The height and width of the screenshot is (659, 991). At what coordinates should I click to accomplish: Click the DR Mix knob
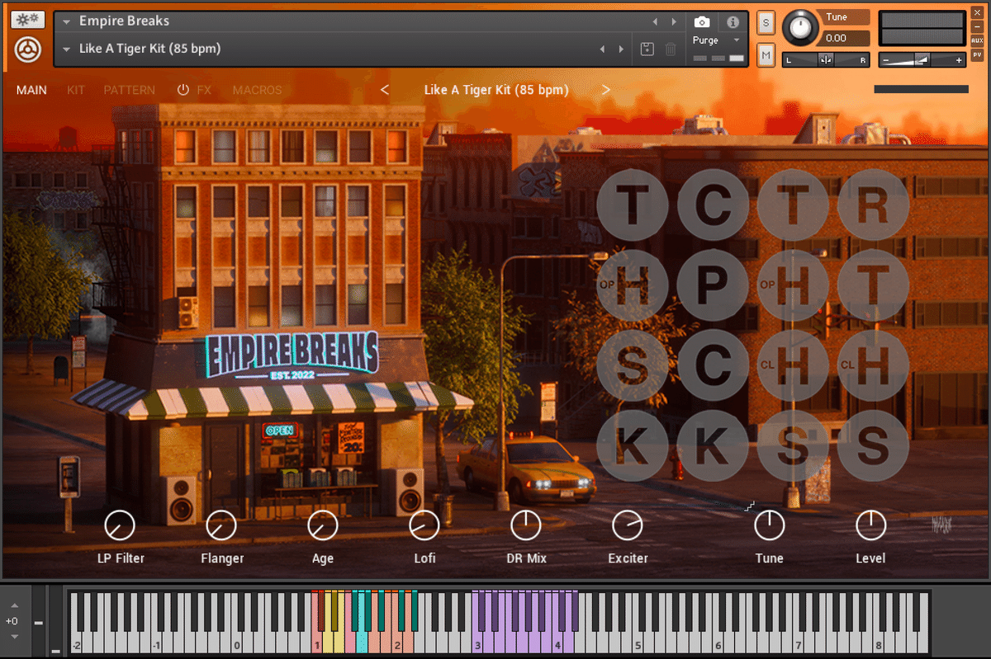[x=526, y=525]
